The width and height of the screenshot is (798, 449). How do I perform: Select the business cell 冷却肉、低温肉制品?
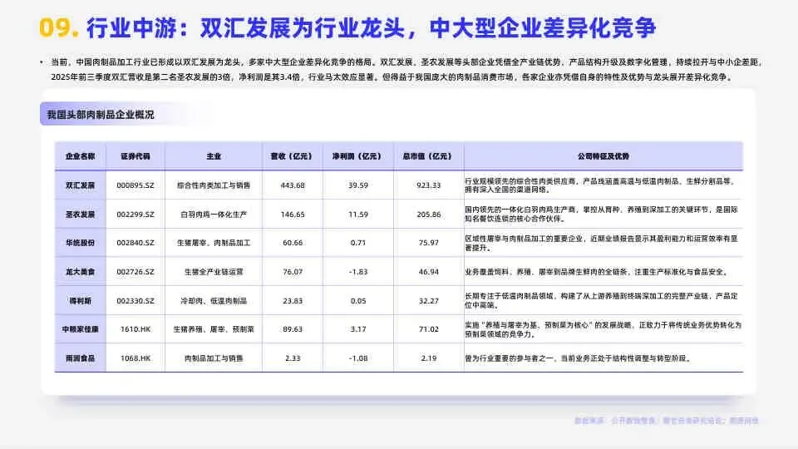(x=214, y=301)
